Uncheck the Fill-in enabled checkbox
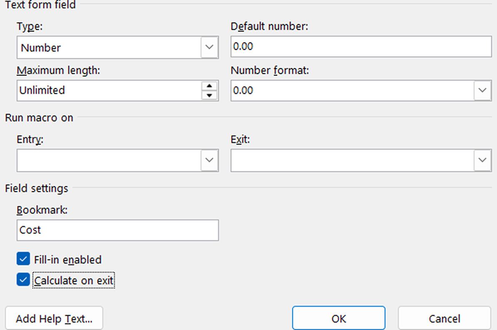 [x=23, y=259]
